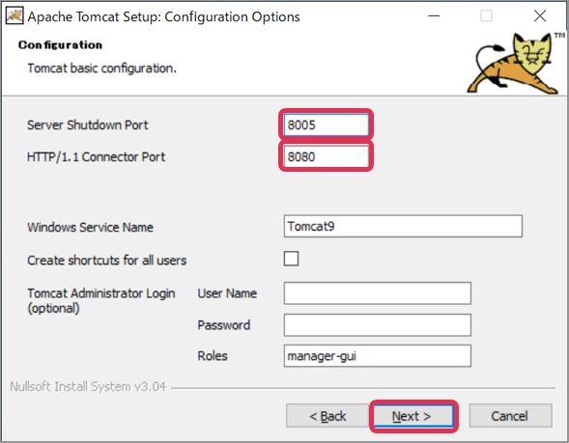Proceed with the Next button
Image resolution: width=569 pixels, height=443 pixels.
pyautogui.click(x=413, y=416)
